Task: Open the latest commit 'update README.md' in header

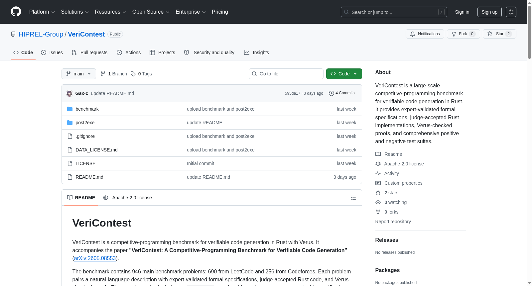Action: (x=112, y=93)
